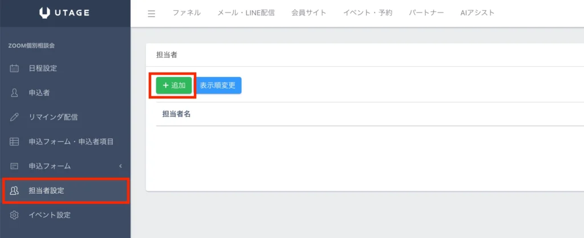
Task: Click the blue 表示順変更 button
Action: coord(218,85)
